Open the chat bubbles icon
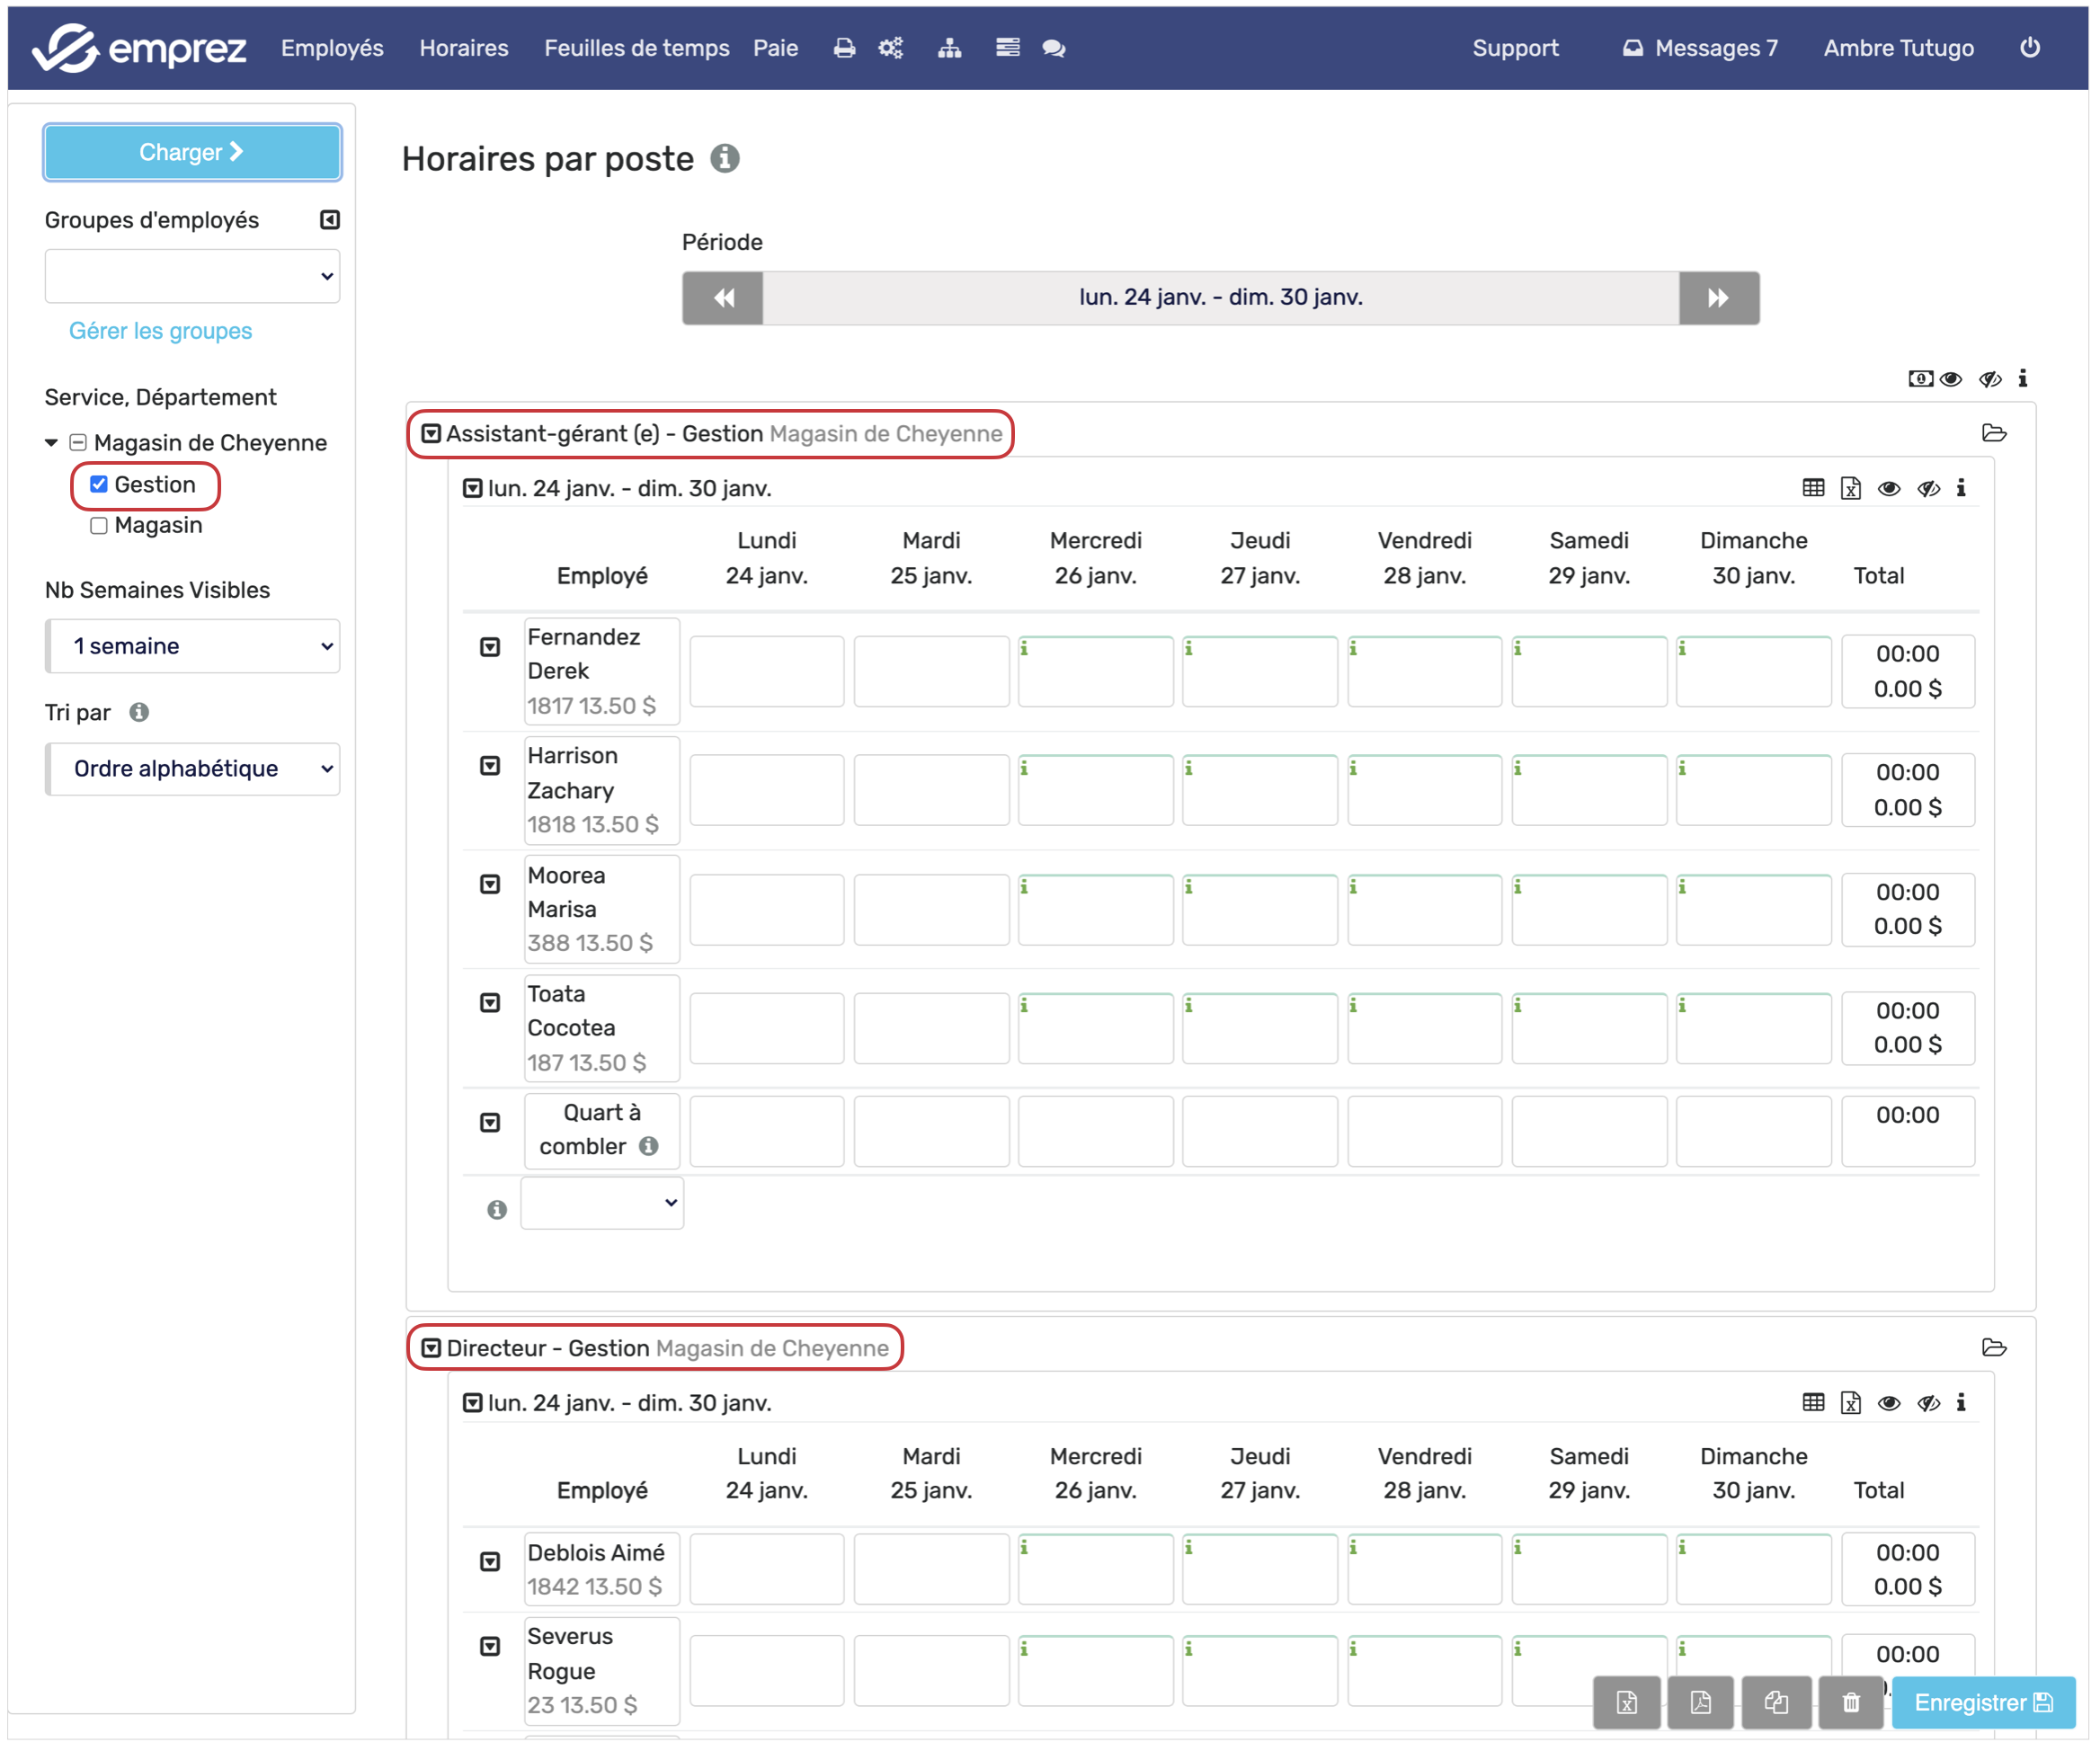The height and width of the screenshot is (1751, 2100). coord(1053,48)
